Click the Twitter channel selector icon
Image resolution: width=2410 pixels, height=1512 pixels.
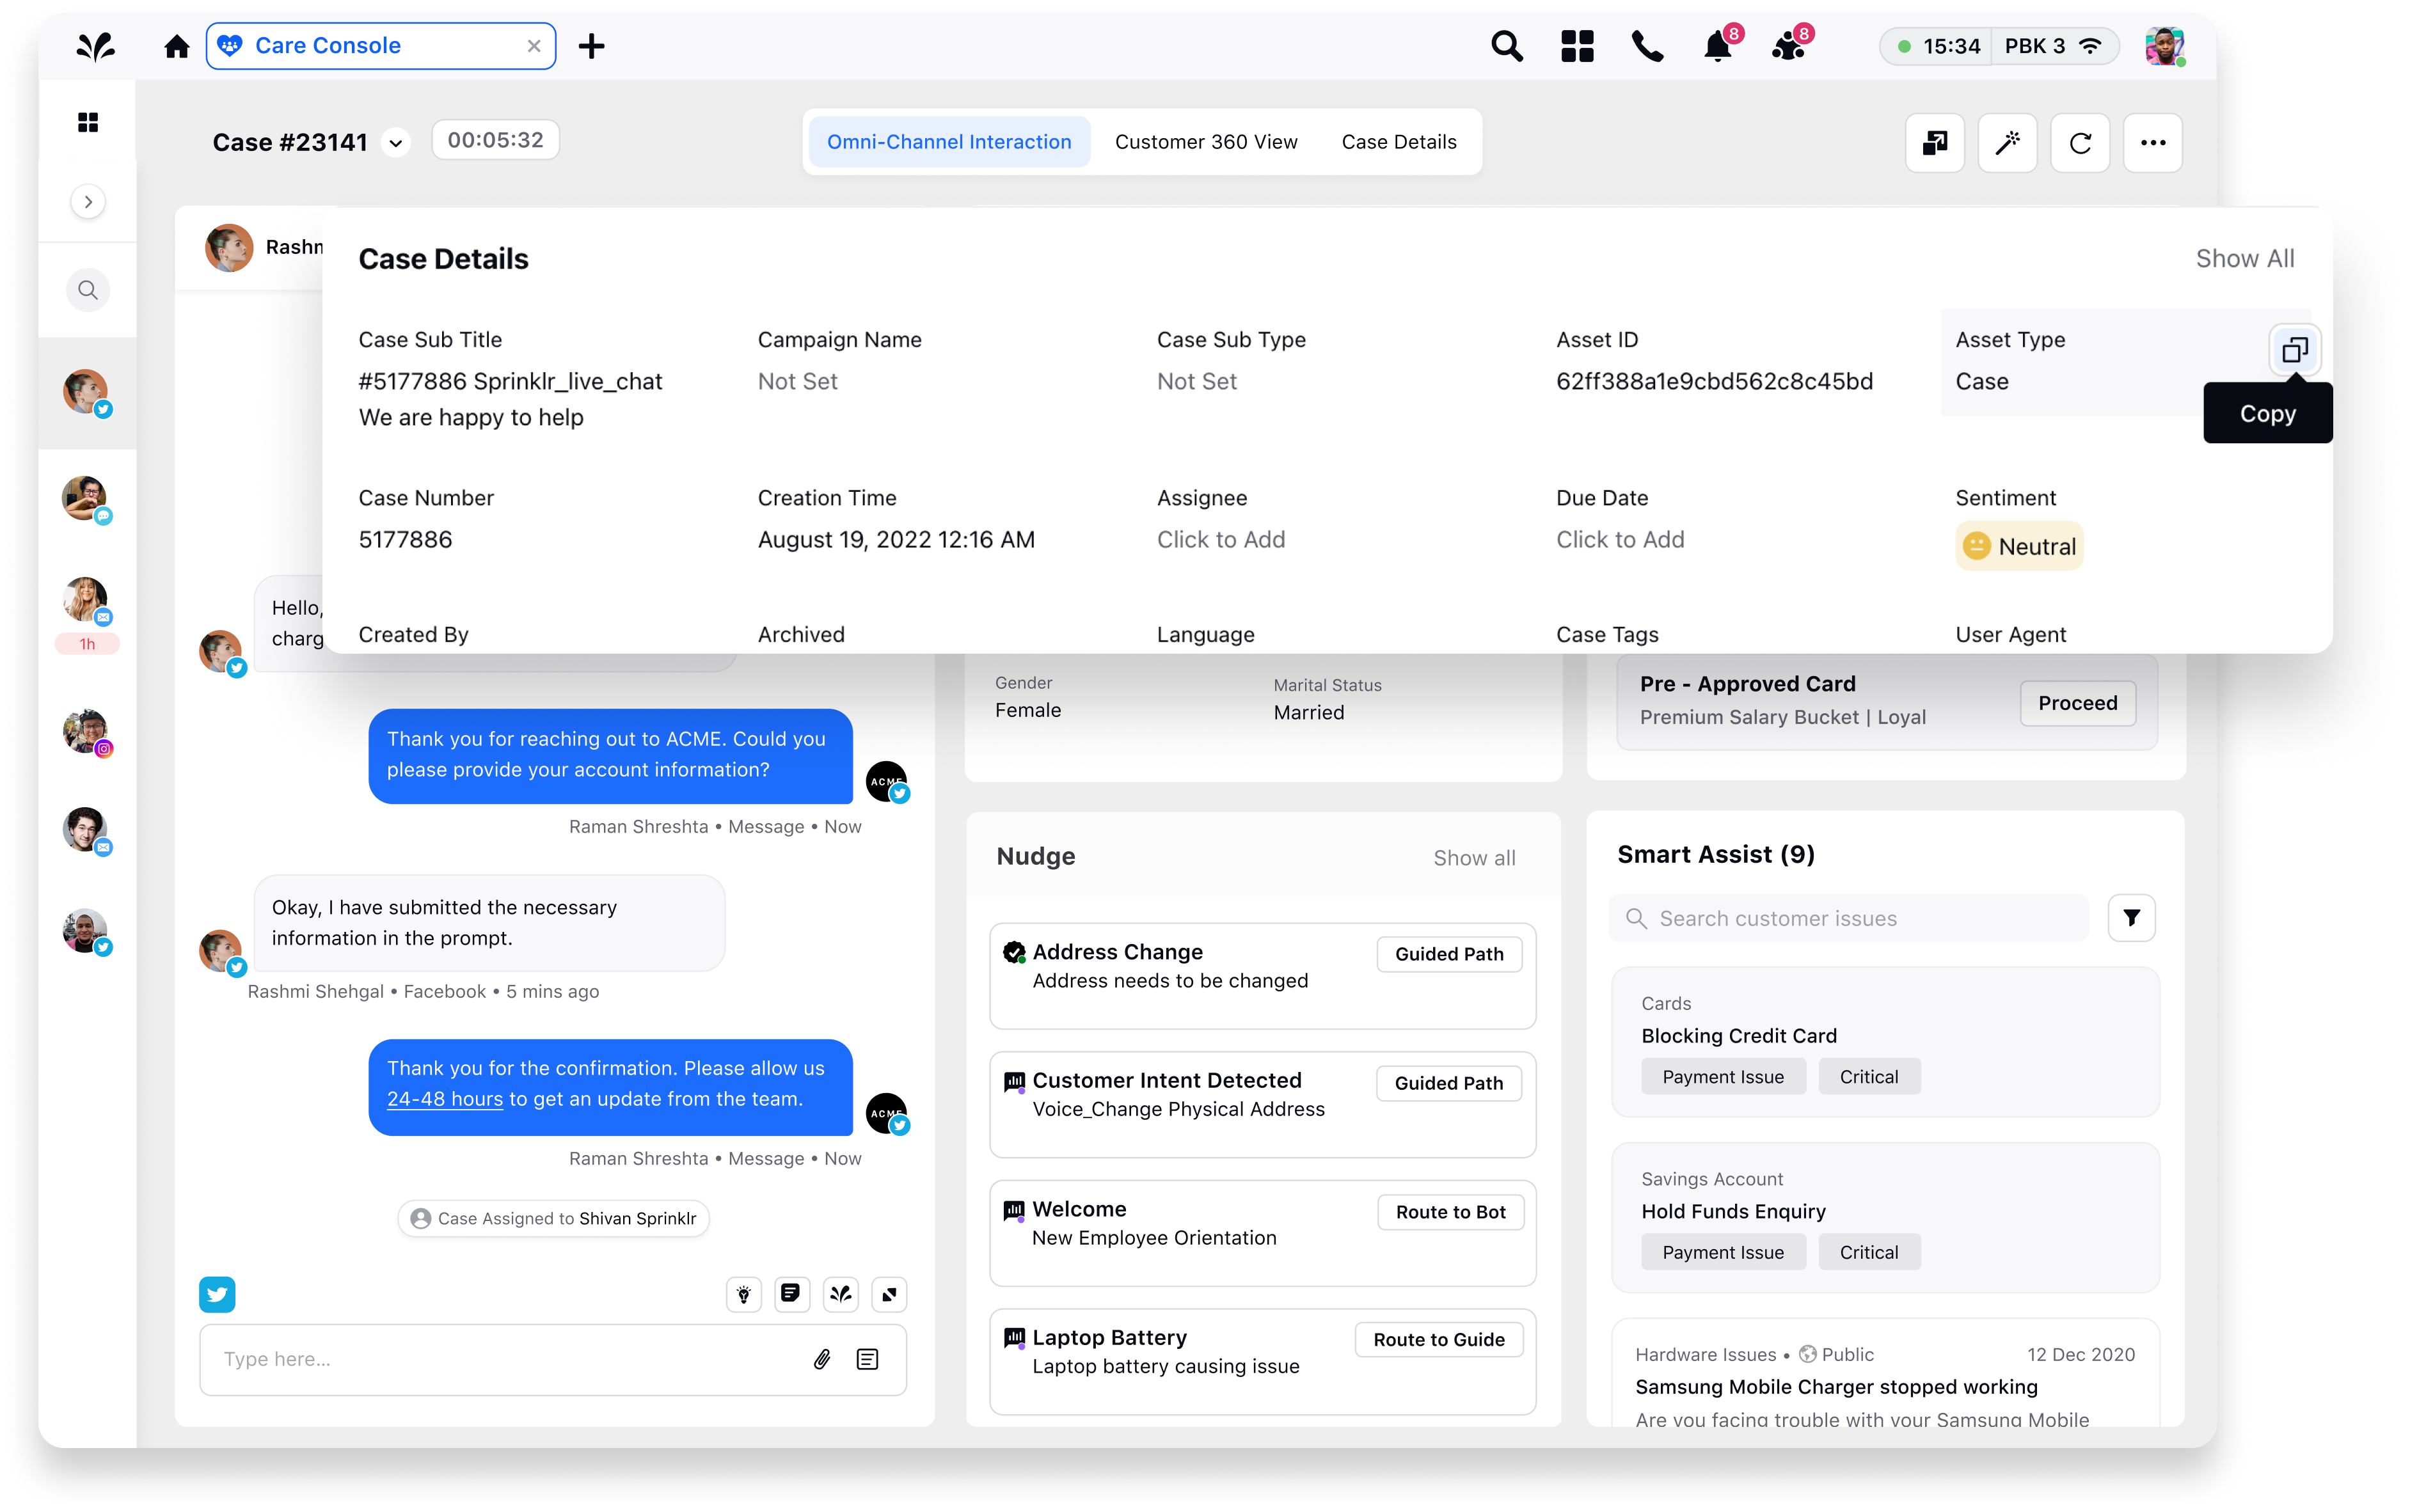click(x=217, y=1295)
